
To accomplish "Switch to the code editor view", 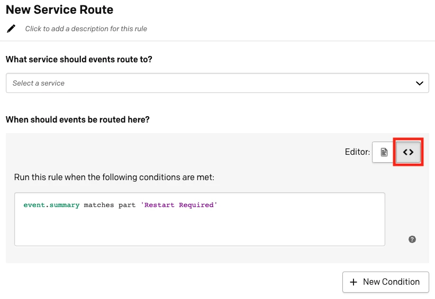I will point(408,152).
